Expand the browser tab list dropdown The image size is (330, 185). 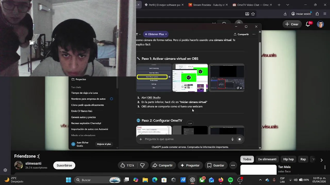tap(288, 5)
